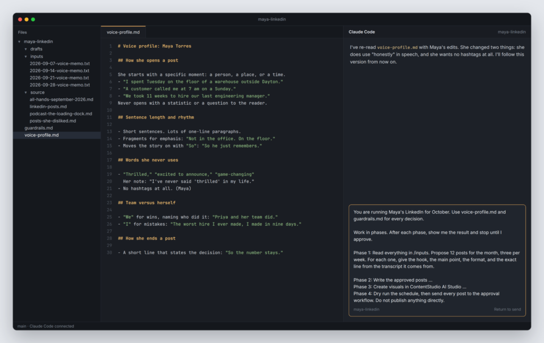The image size is (544, 343).
Task: Collapse the inputs folder arrow
Action: (25, 56)
